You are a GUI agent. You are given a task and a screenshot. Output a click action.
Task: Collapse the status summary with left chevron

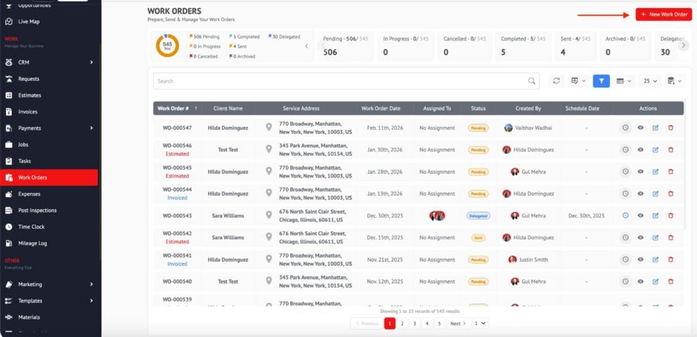tap(306, 46)
